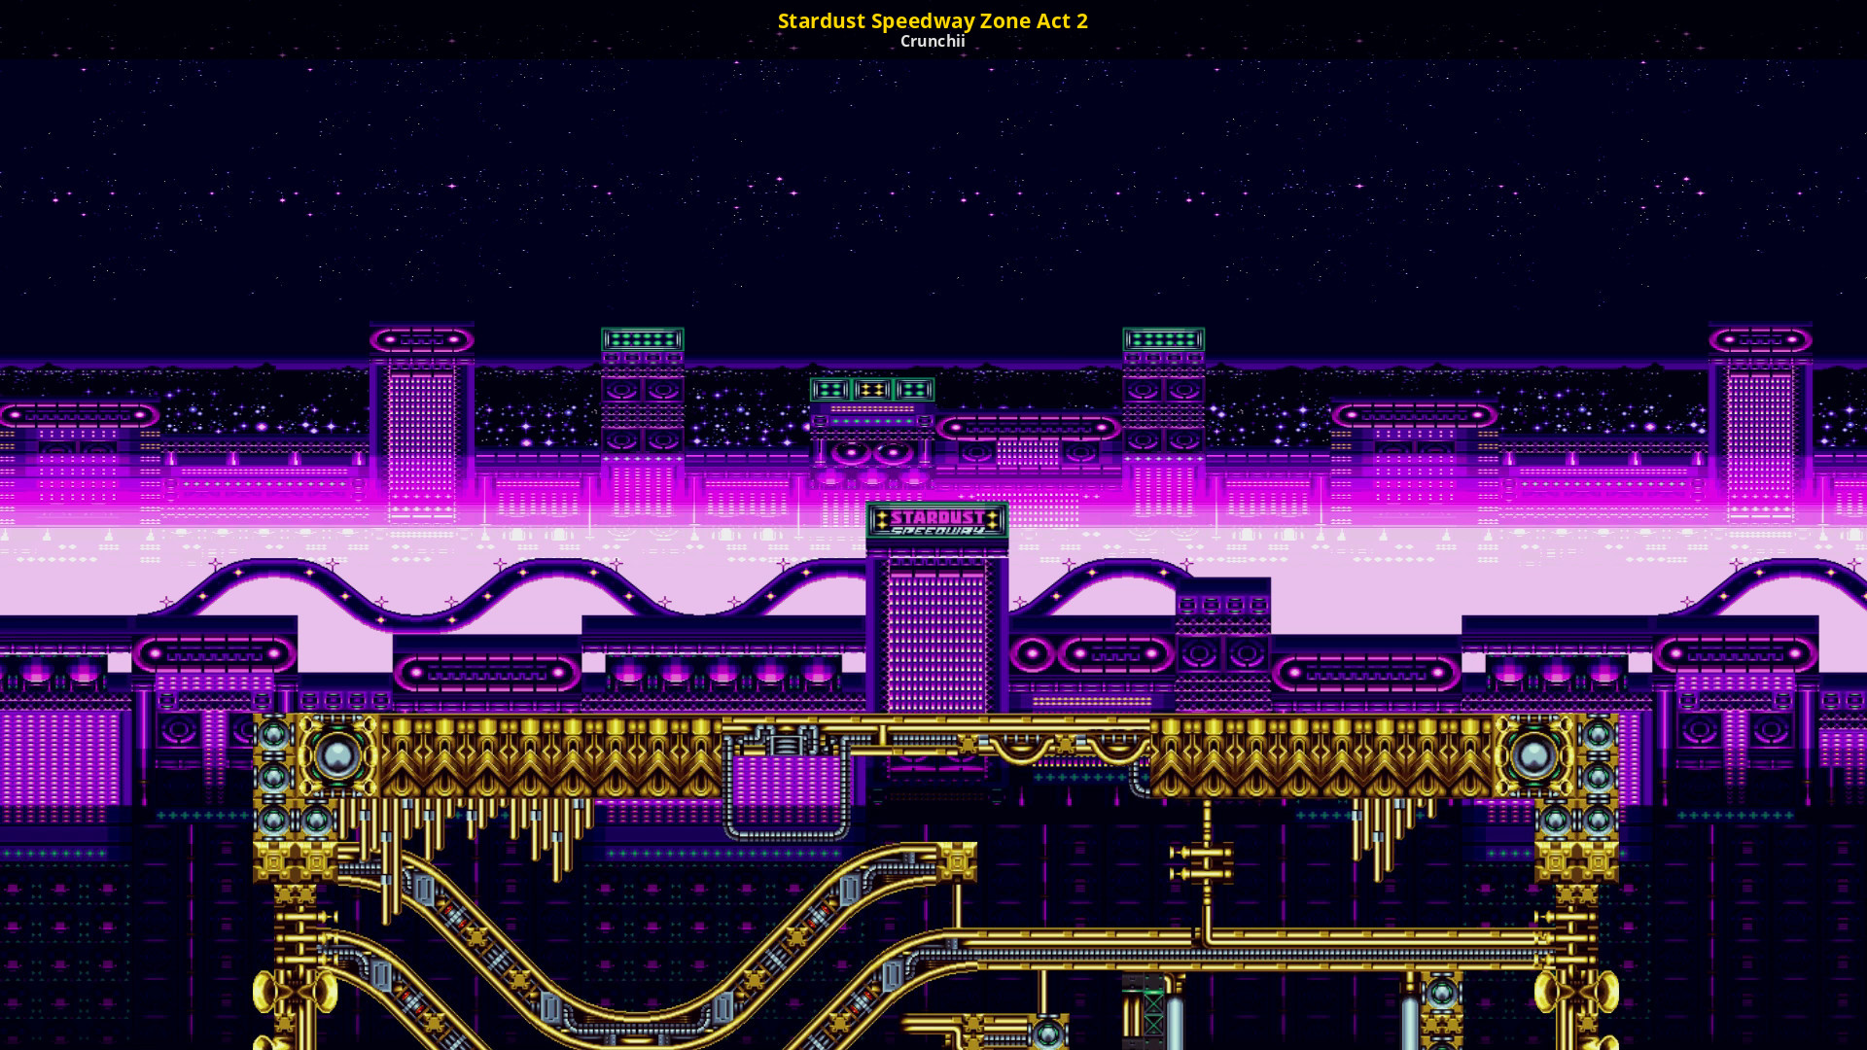The width and height of the screenshot is (1867, 1050).
Task: Open the Crunchii author name
Action: (x=933, y=41)
